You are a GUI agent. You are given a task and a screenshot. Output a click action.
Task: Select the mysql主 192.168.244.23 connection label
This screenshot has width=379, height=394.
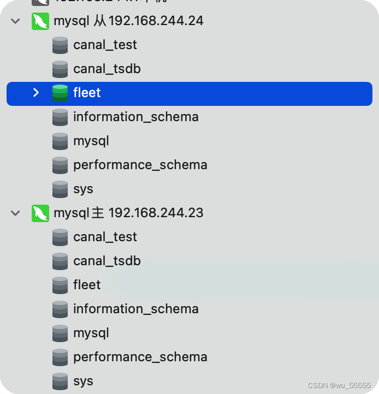128,213
